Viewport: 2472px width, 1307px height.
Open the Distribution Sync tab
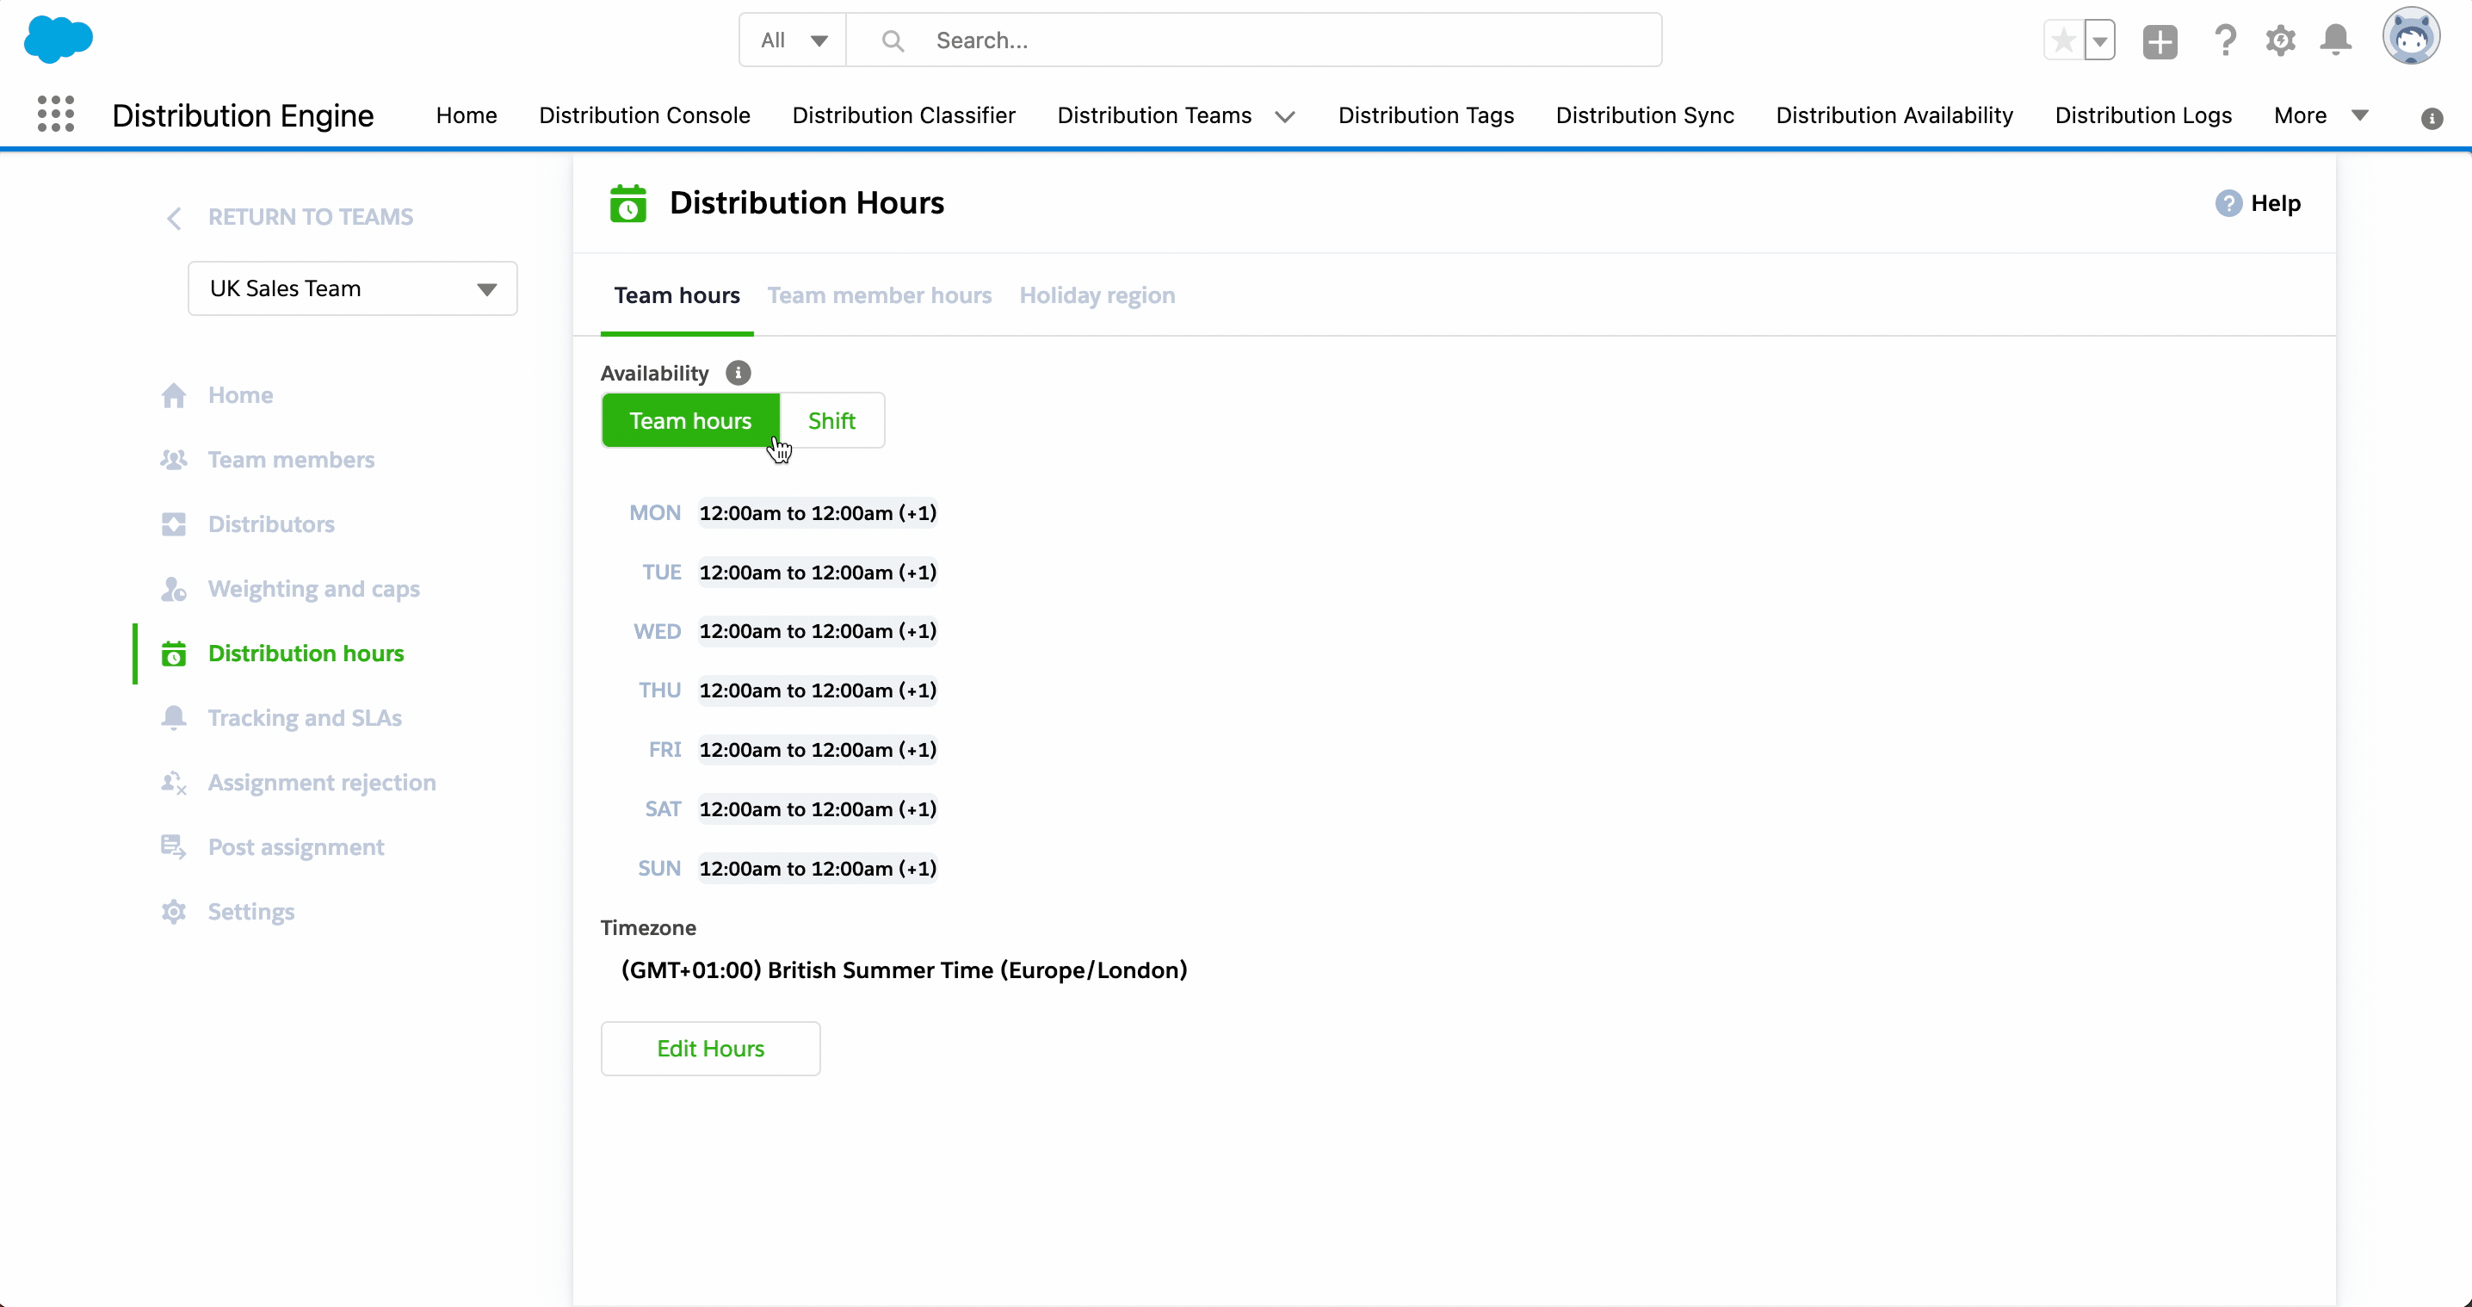click(1645, 115)
